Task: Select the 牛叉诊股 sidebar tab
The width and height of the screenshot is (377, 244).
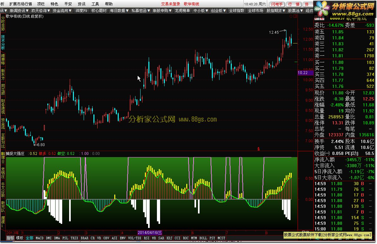Action: (x=3, y=190)
